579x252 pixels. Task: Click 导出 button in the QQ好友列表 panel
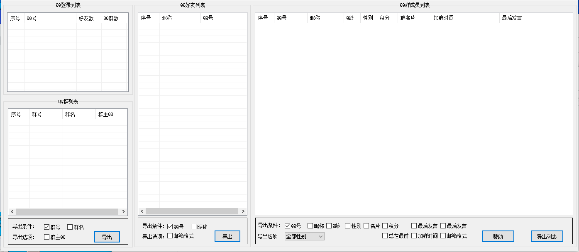(x=227, y=236)
